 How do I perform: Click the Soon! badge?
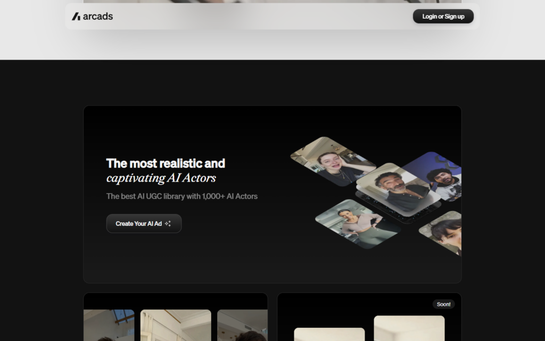tap(443, 304)
